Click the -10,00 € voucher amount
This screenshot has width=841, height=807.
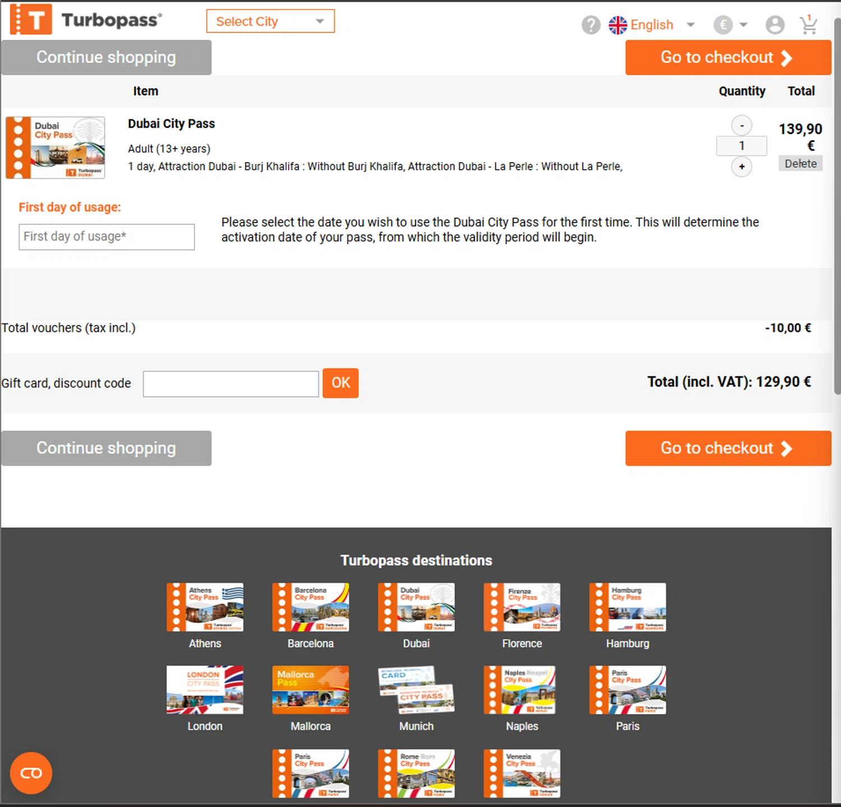coord(788,328)
